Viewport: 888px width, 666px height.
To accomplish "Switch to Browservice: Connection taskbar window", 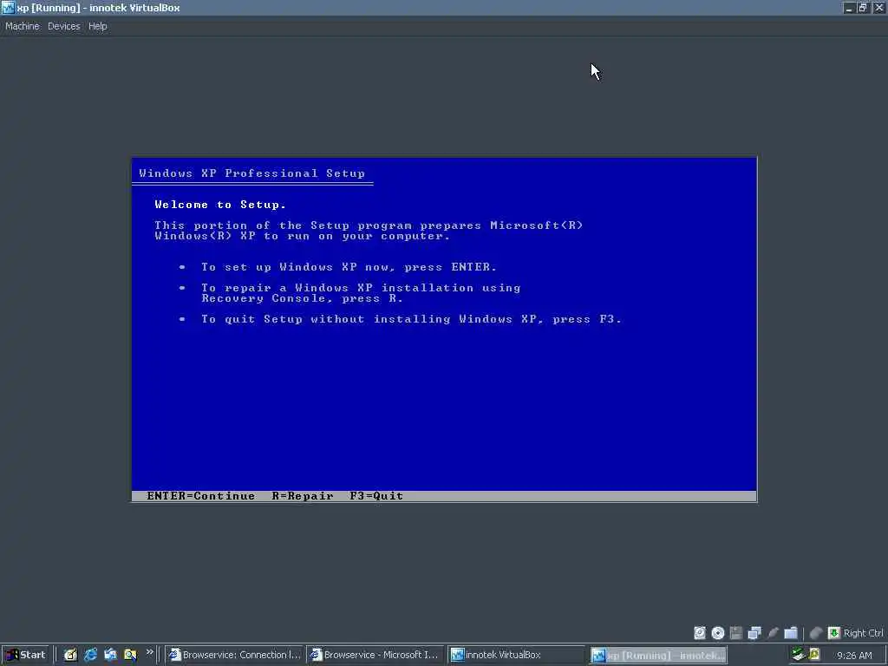I will tap(235, 655).
